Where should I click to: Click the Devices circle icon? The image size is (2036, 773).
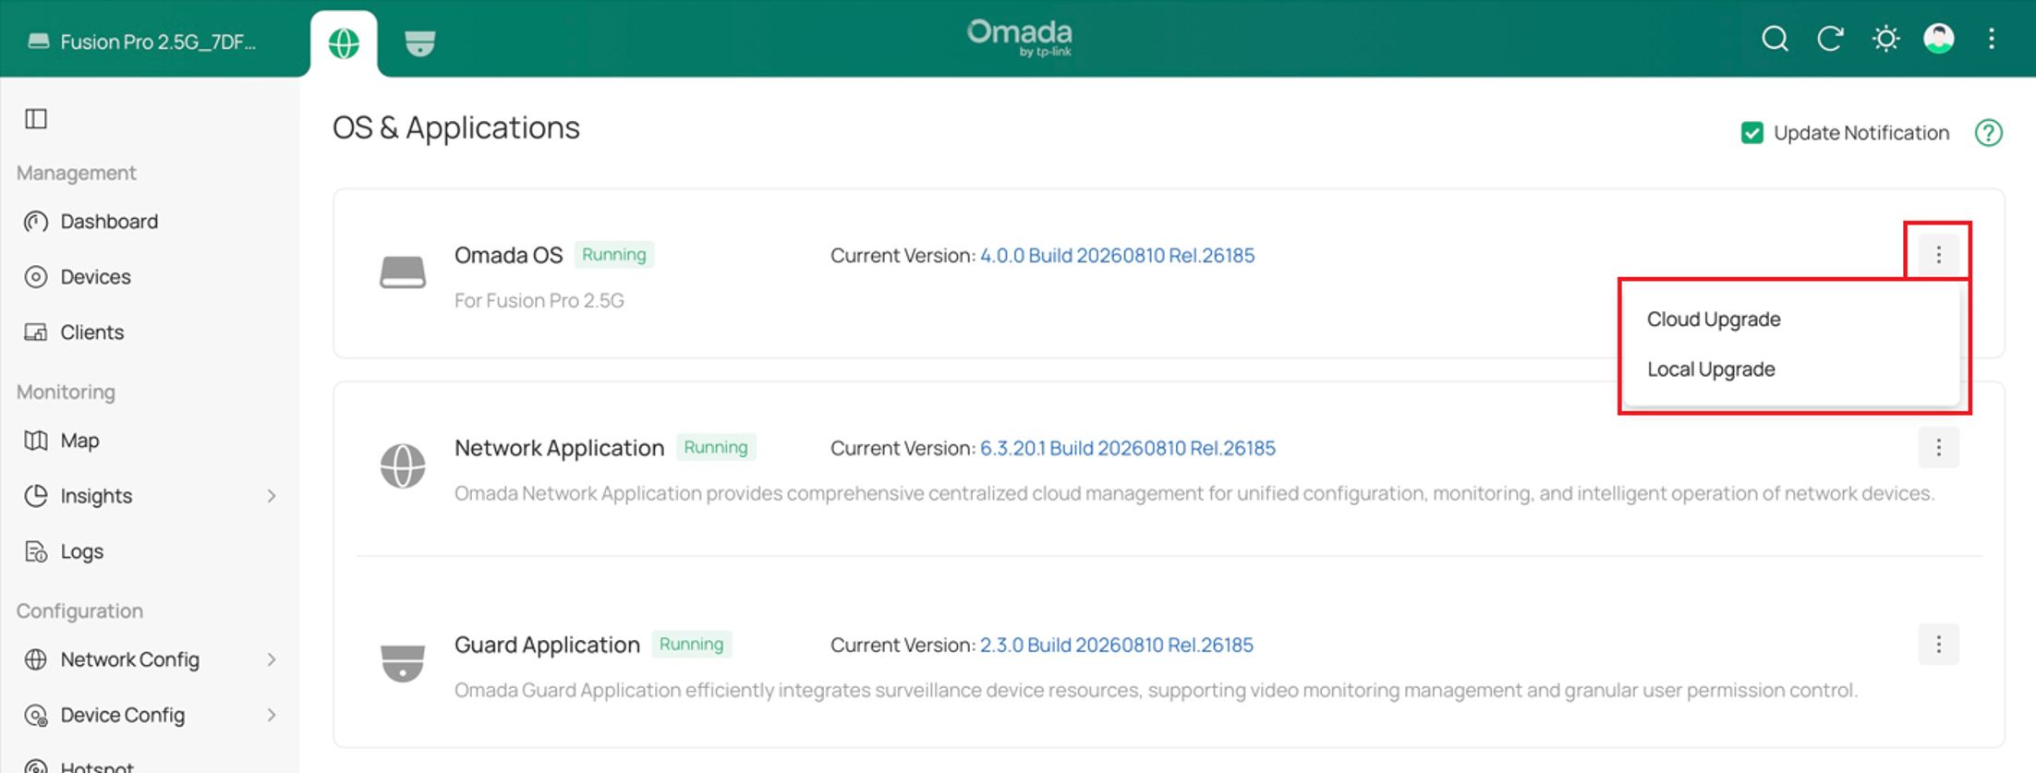tap(36, 277)
